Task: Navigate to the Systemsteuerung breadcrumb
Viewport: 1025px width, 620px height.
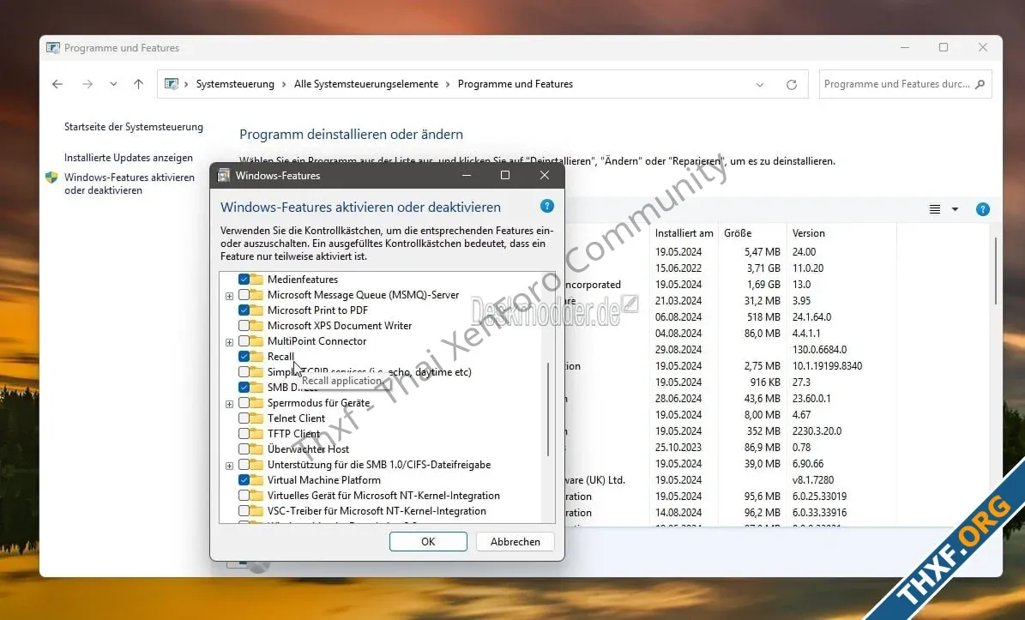Action: pos(235,84)
